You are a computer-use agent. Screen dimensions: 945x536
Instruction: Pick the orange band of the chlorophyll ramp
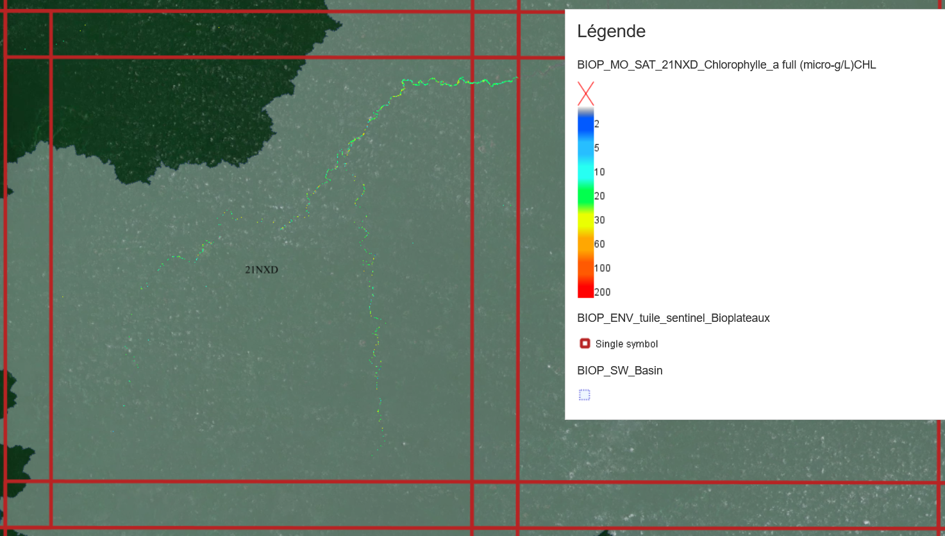click(x=585, y=246)
